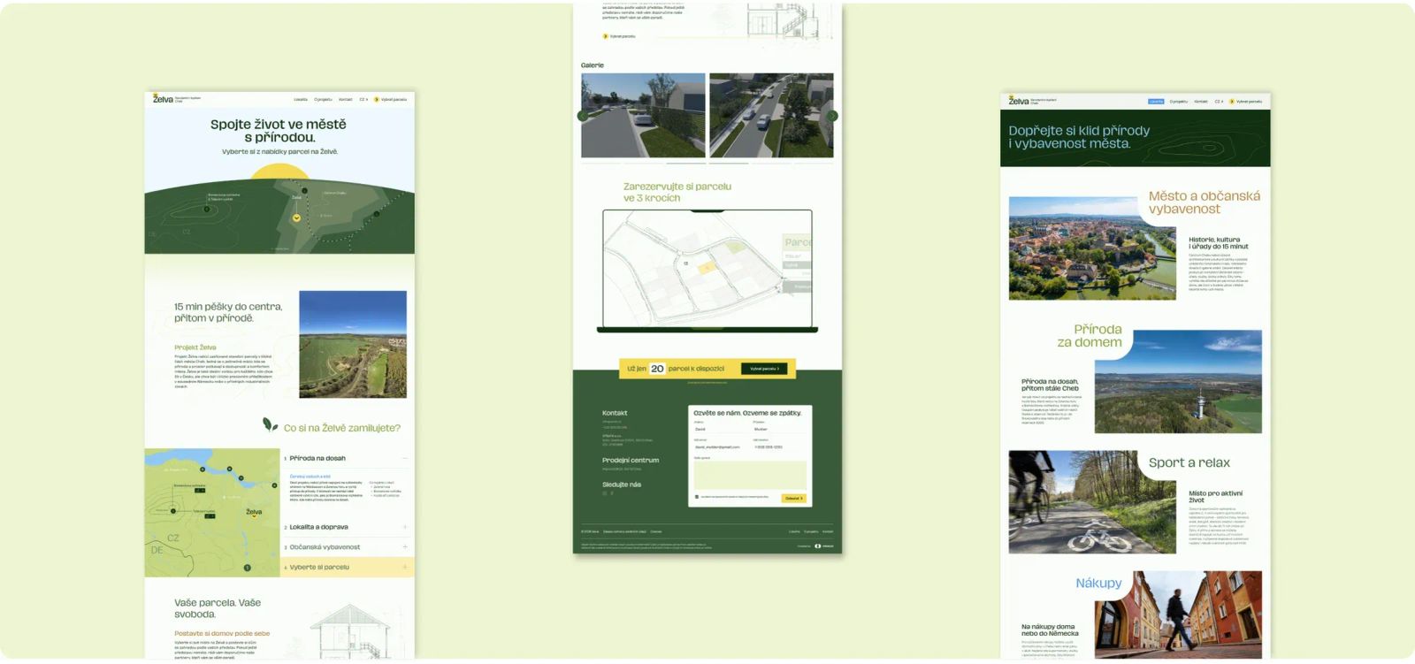Click the yellow icon beside Vybrat parcelu in the left mockup header
This screenshot has width=1415, height=664.
click(377, 100)
